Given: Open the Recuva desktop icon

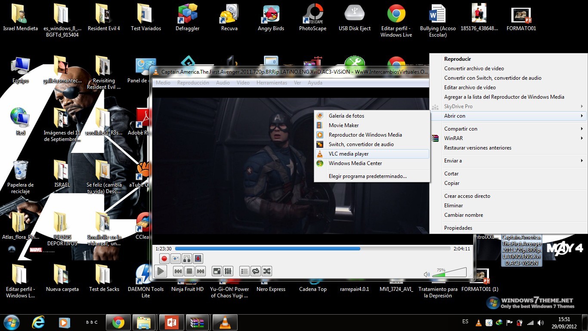Looking at the screenshot, I should pos(229,17).
